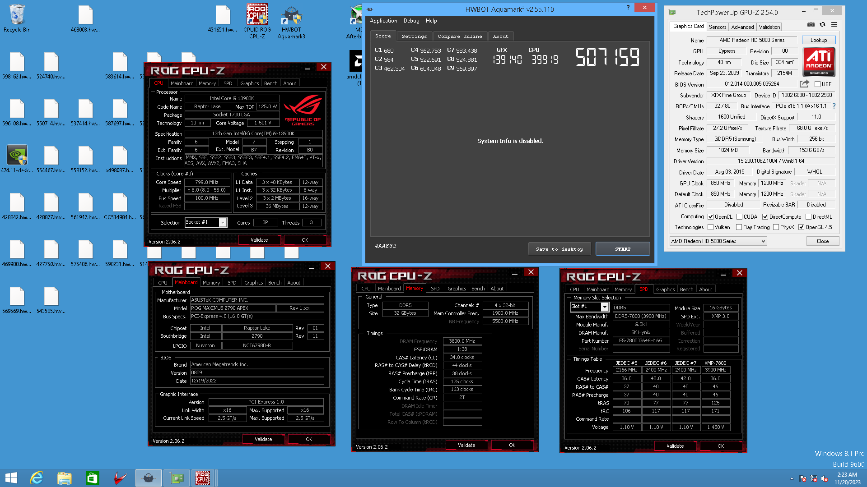Open File Explorer from the taskbar
This screenshot has width=867, height=487.
pyautogui.click(x=65, y=478)
